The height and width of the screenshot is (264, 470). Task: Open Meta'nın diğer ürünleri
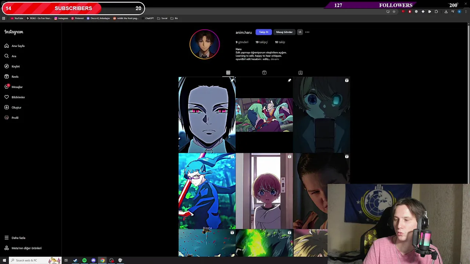click(x=23, y=248)
